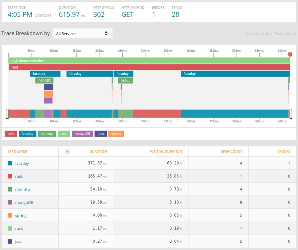
Task: Click the mongoDB purple square icon in table
Action: pyautogui.click(x=10, y=202)
